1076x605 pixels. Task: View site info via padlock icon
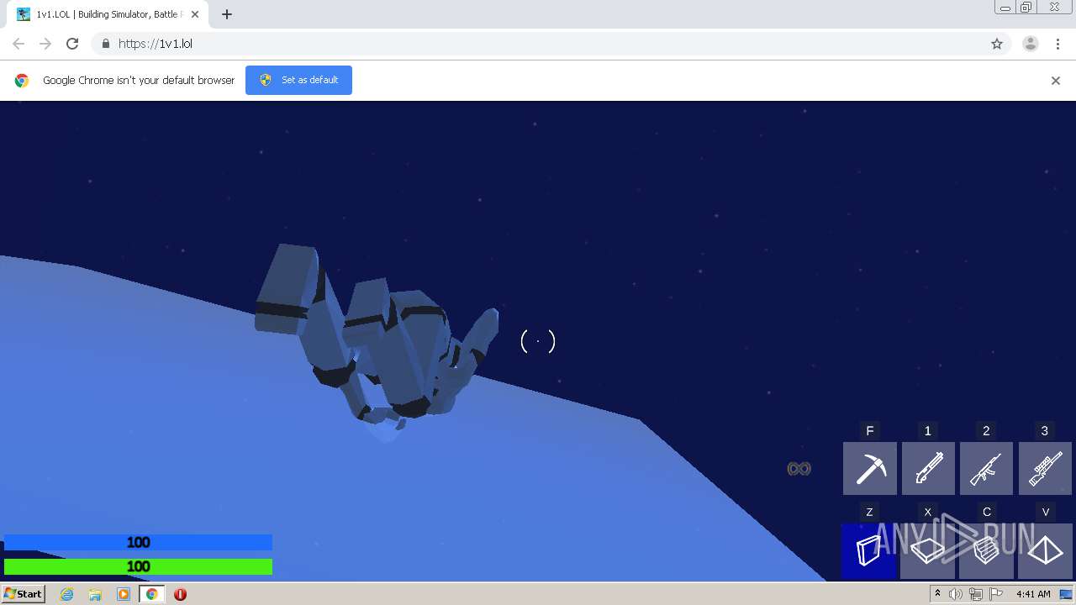[105, 44]
